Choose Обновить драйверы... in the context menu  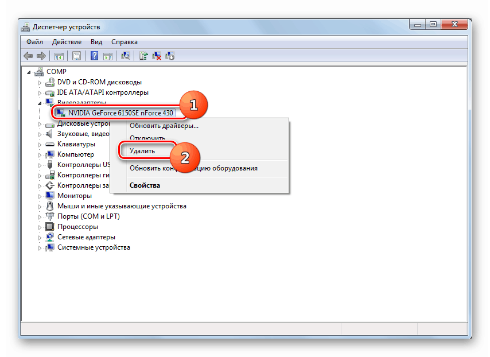click(x=199, y=126)
